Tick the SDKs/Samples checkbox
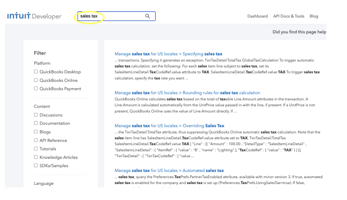 pyautogui.click(x=36, y=165)
